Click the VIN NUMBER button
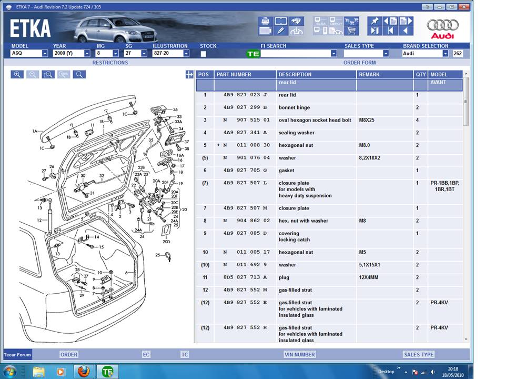 click(299, 354)
